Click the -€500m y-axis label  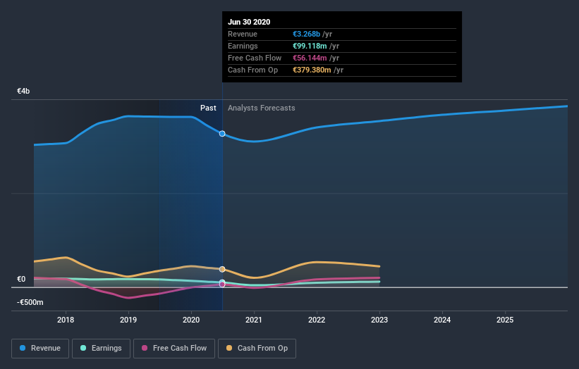click(x=30, y=302)
